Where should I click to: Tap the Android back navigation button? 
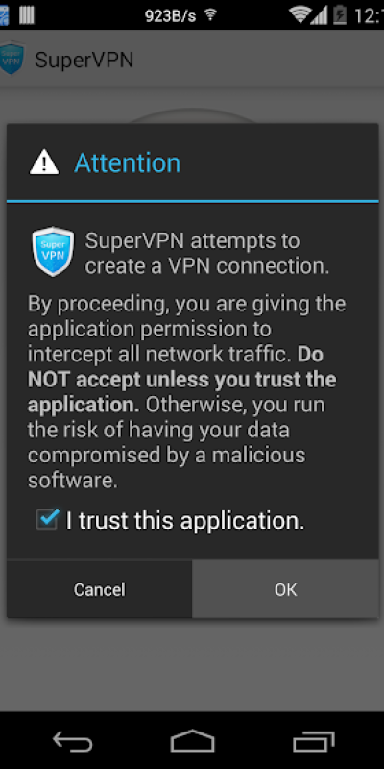pos(73,741)
